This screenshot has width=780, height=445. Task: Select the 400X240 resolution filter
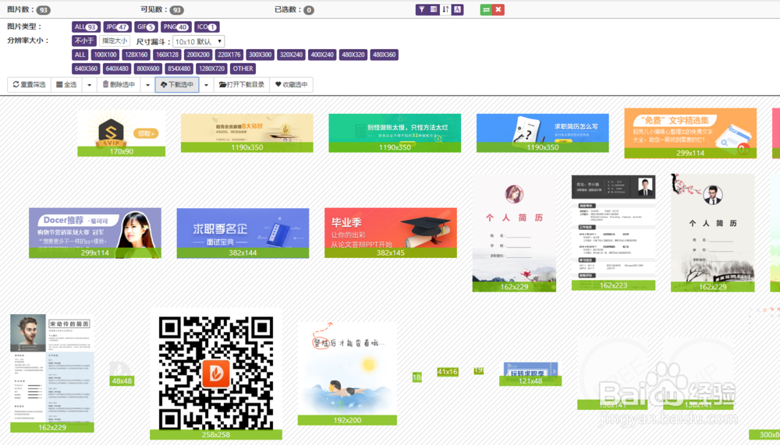pyautogui.click(x=322, y=55)
